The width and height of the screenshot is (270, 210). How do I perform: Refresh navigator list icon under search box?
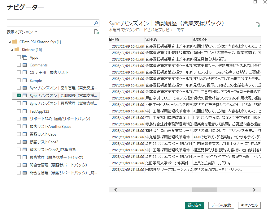96,32
